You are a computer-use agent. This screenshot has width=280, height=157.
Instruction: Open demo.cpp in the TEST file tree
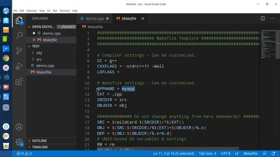pos(52,66)
